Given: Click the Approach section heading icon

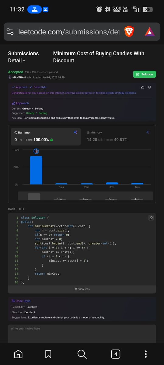Looking at the screenshot, I should click(13, 103).
